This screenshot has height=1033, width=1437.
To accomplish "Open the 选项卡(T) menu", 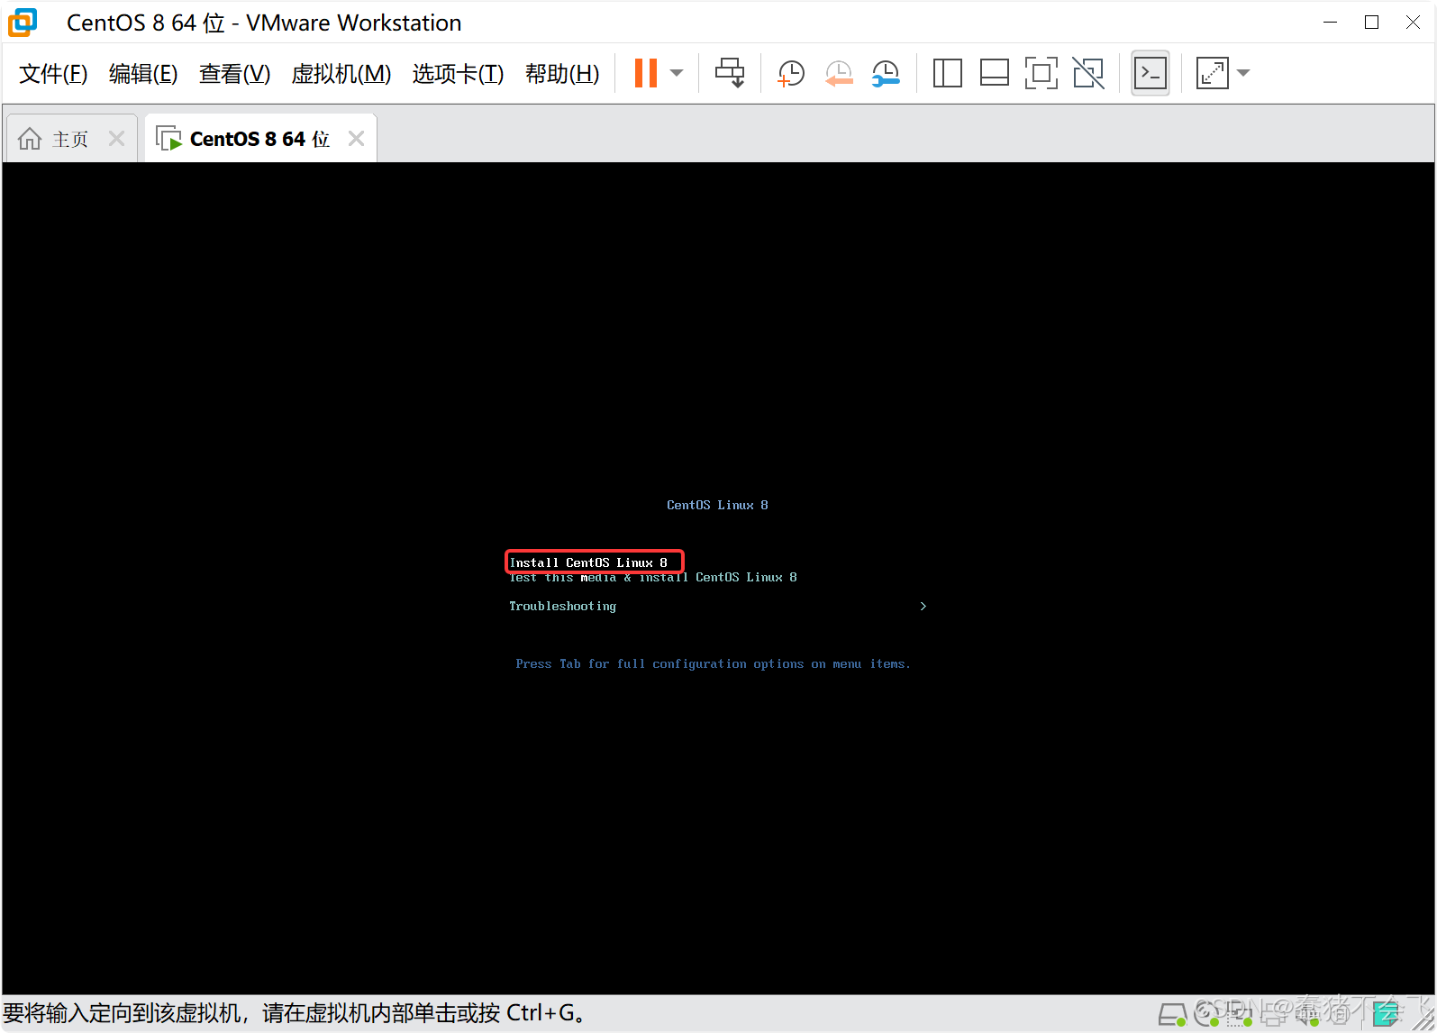I will 458,74.
